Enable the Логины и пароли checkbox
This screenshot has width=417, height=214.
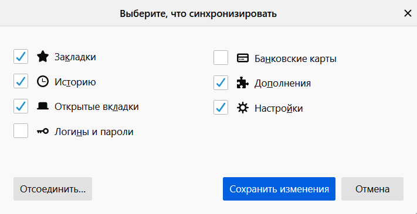[21, 131]
